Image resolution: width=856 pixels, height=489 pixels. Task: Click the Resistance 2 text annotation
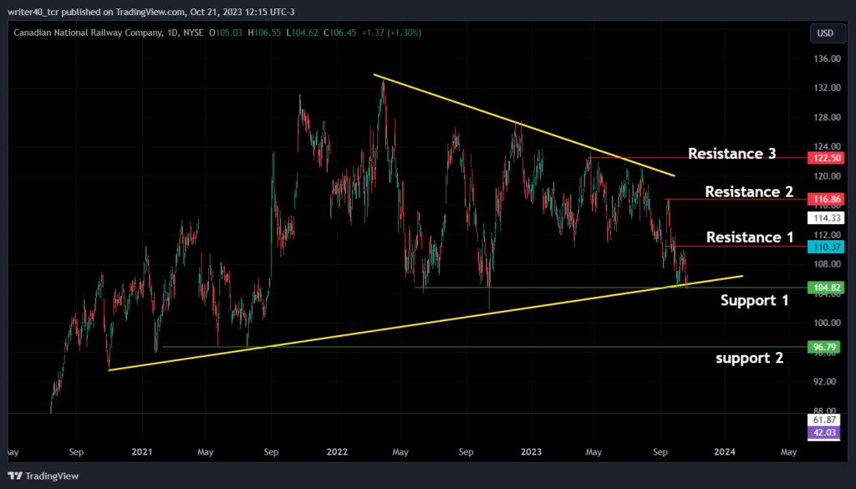click(749, 191)
